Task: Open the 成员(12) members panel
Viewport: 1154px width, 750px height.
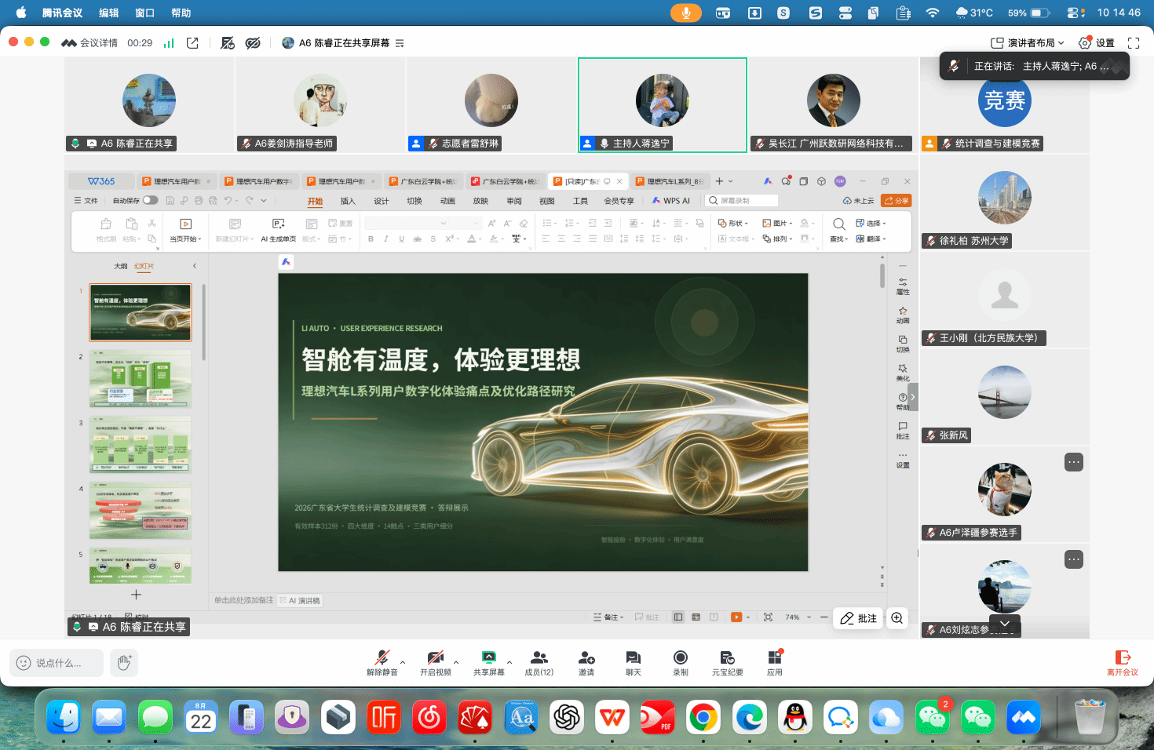Action: click(539, 661)
